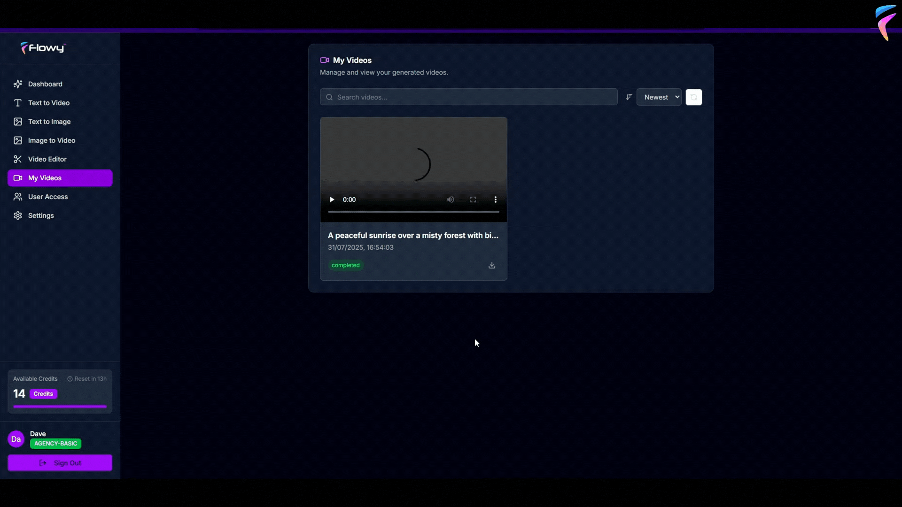Click the sort order icon beside Newest
902x507 pixels.
point(629,97)
